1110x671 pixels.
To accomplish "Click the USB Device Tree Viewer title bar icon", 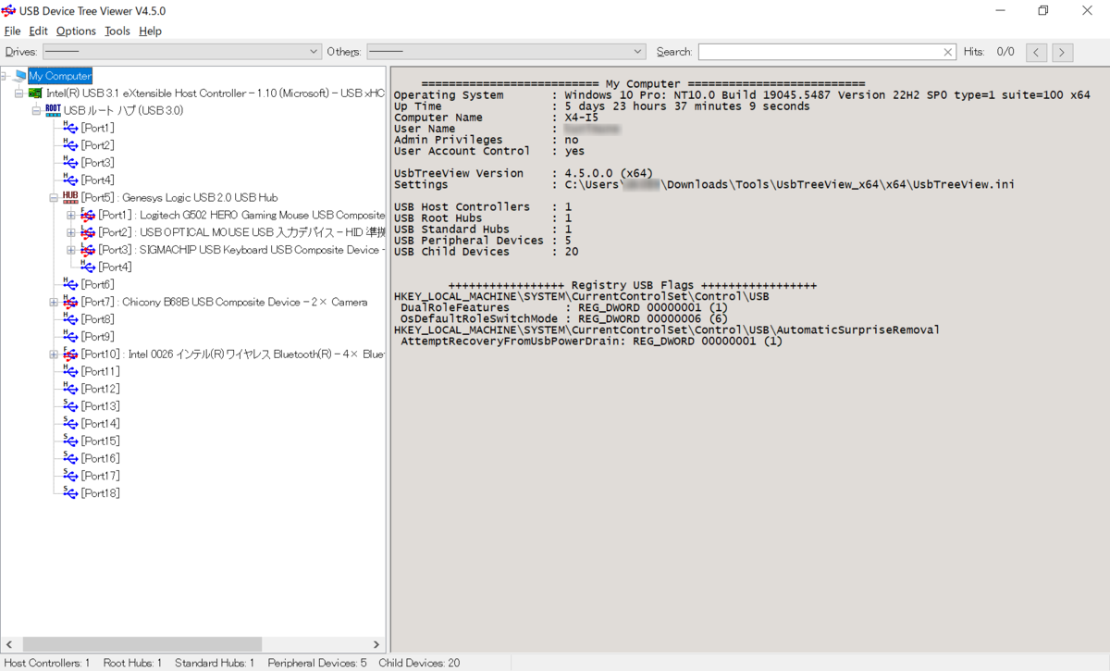I will [x=9, y=10].
